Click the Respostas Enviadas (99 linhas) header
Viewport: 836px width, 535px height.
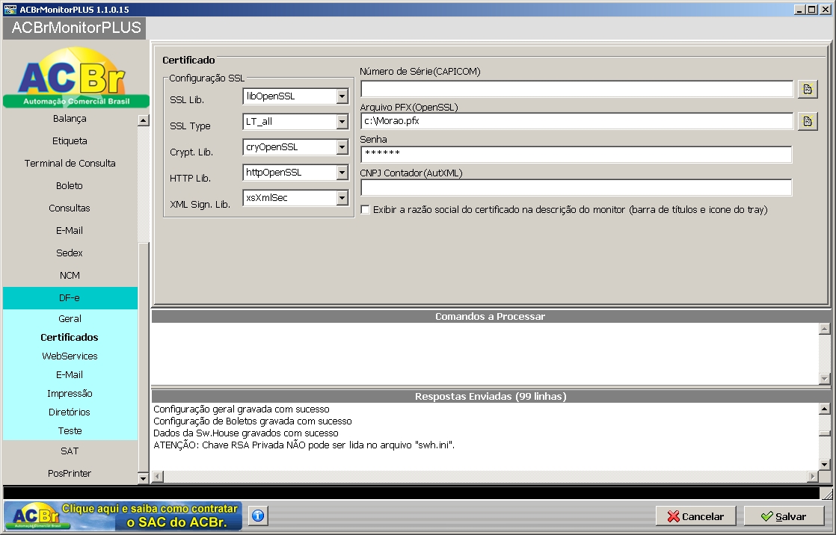[490, 397]
